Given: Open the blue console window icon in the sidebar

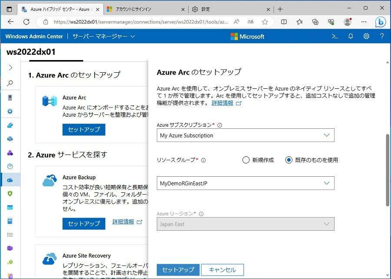Looking at the screenshot, I should coord(10,207).
